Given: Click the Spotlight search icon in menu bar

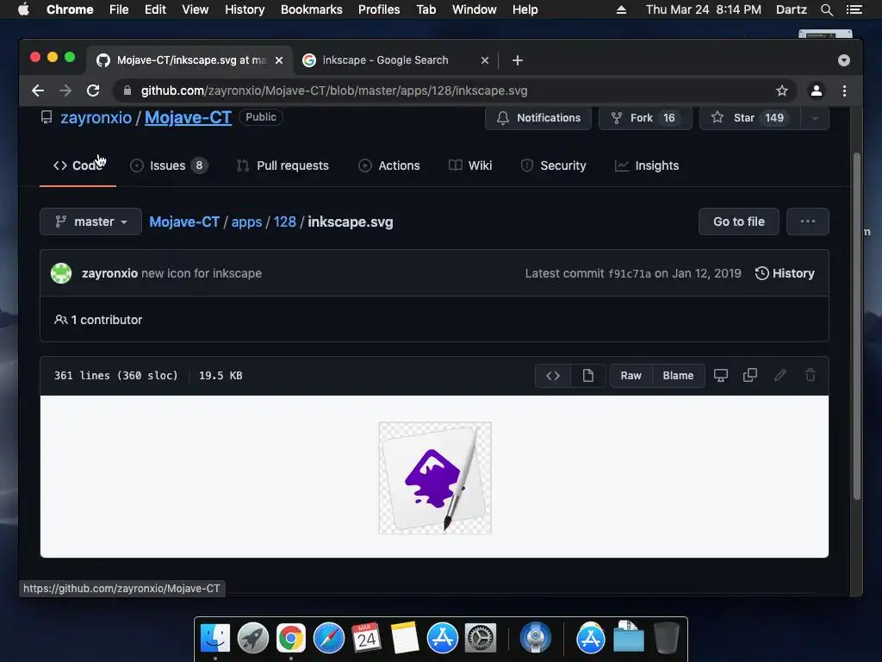Looking at the screenshot, I should click(826, 9).
